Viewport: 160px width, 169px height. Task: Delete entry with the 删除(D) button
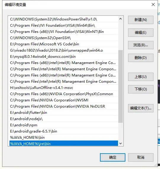pyautogui.click(x=141, y=58)
